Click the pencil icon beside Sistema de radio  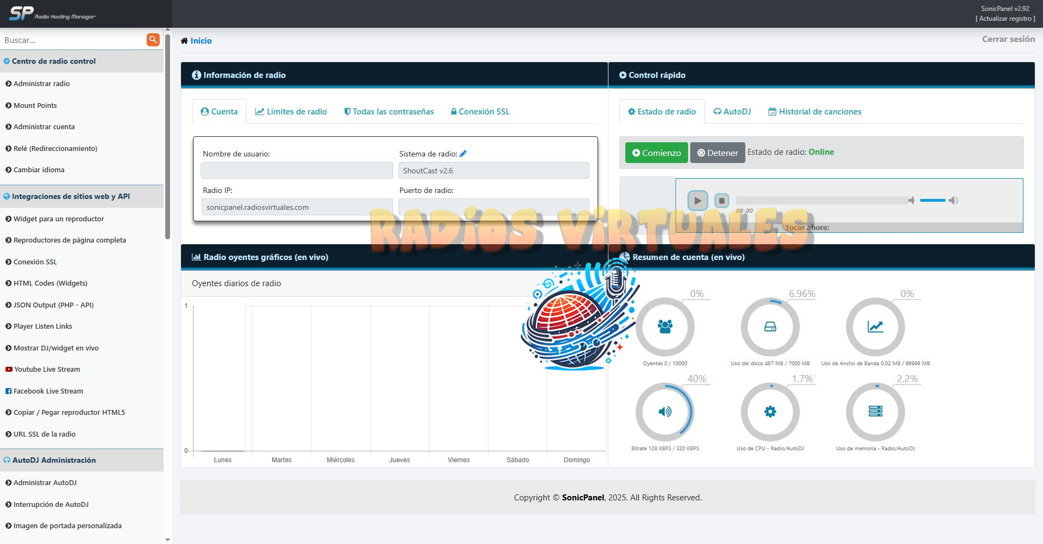[x=463, y=154]
